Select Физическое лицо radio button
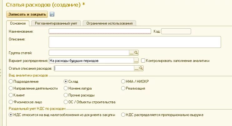232x126 pixels. [x=11, y=102]
